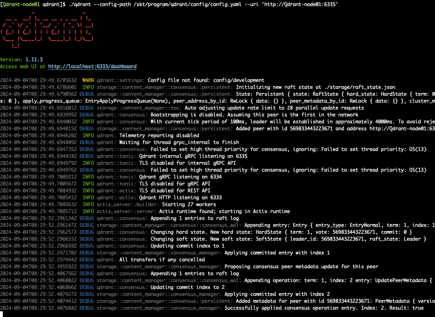This screenshot has width=435, height=317.
Task: Click the terminal cursor block at bottom
Action: (x=1, y=315)
